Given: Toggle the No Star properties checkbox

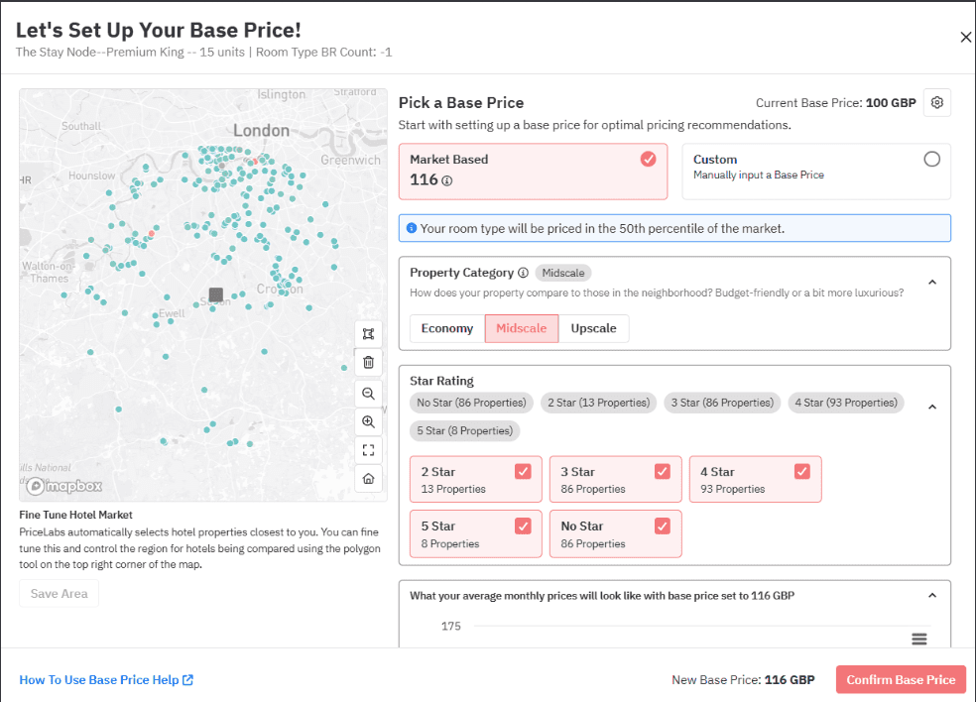Looking at the screenshot, I should pos(662,526).
